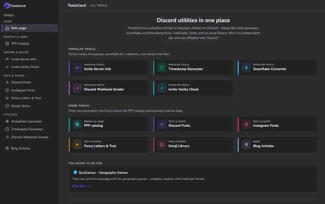325x204 pixels.
Task: Click the Main page home icon
Action: pyautogui.click(x=7, y=28)
